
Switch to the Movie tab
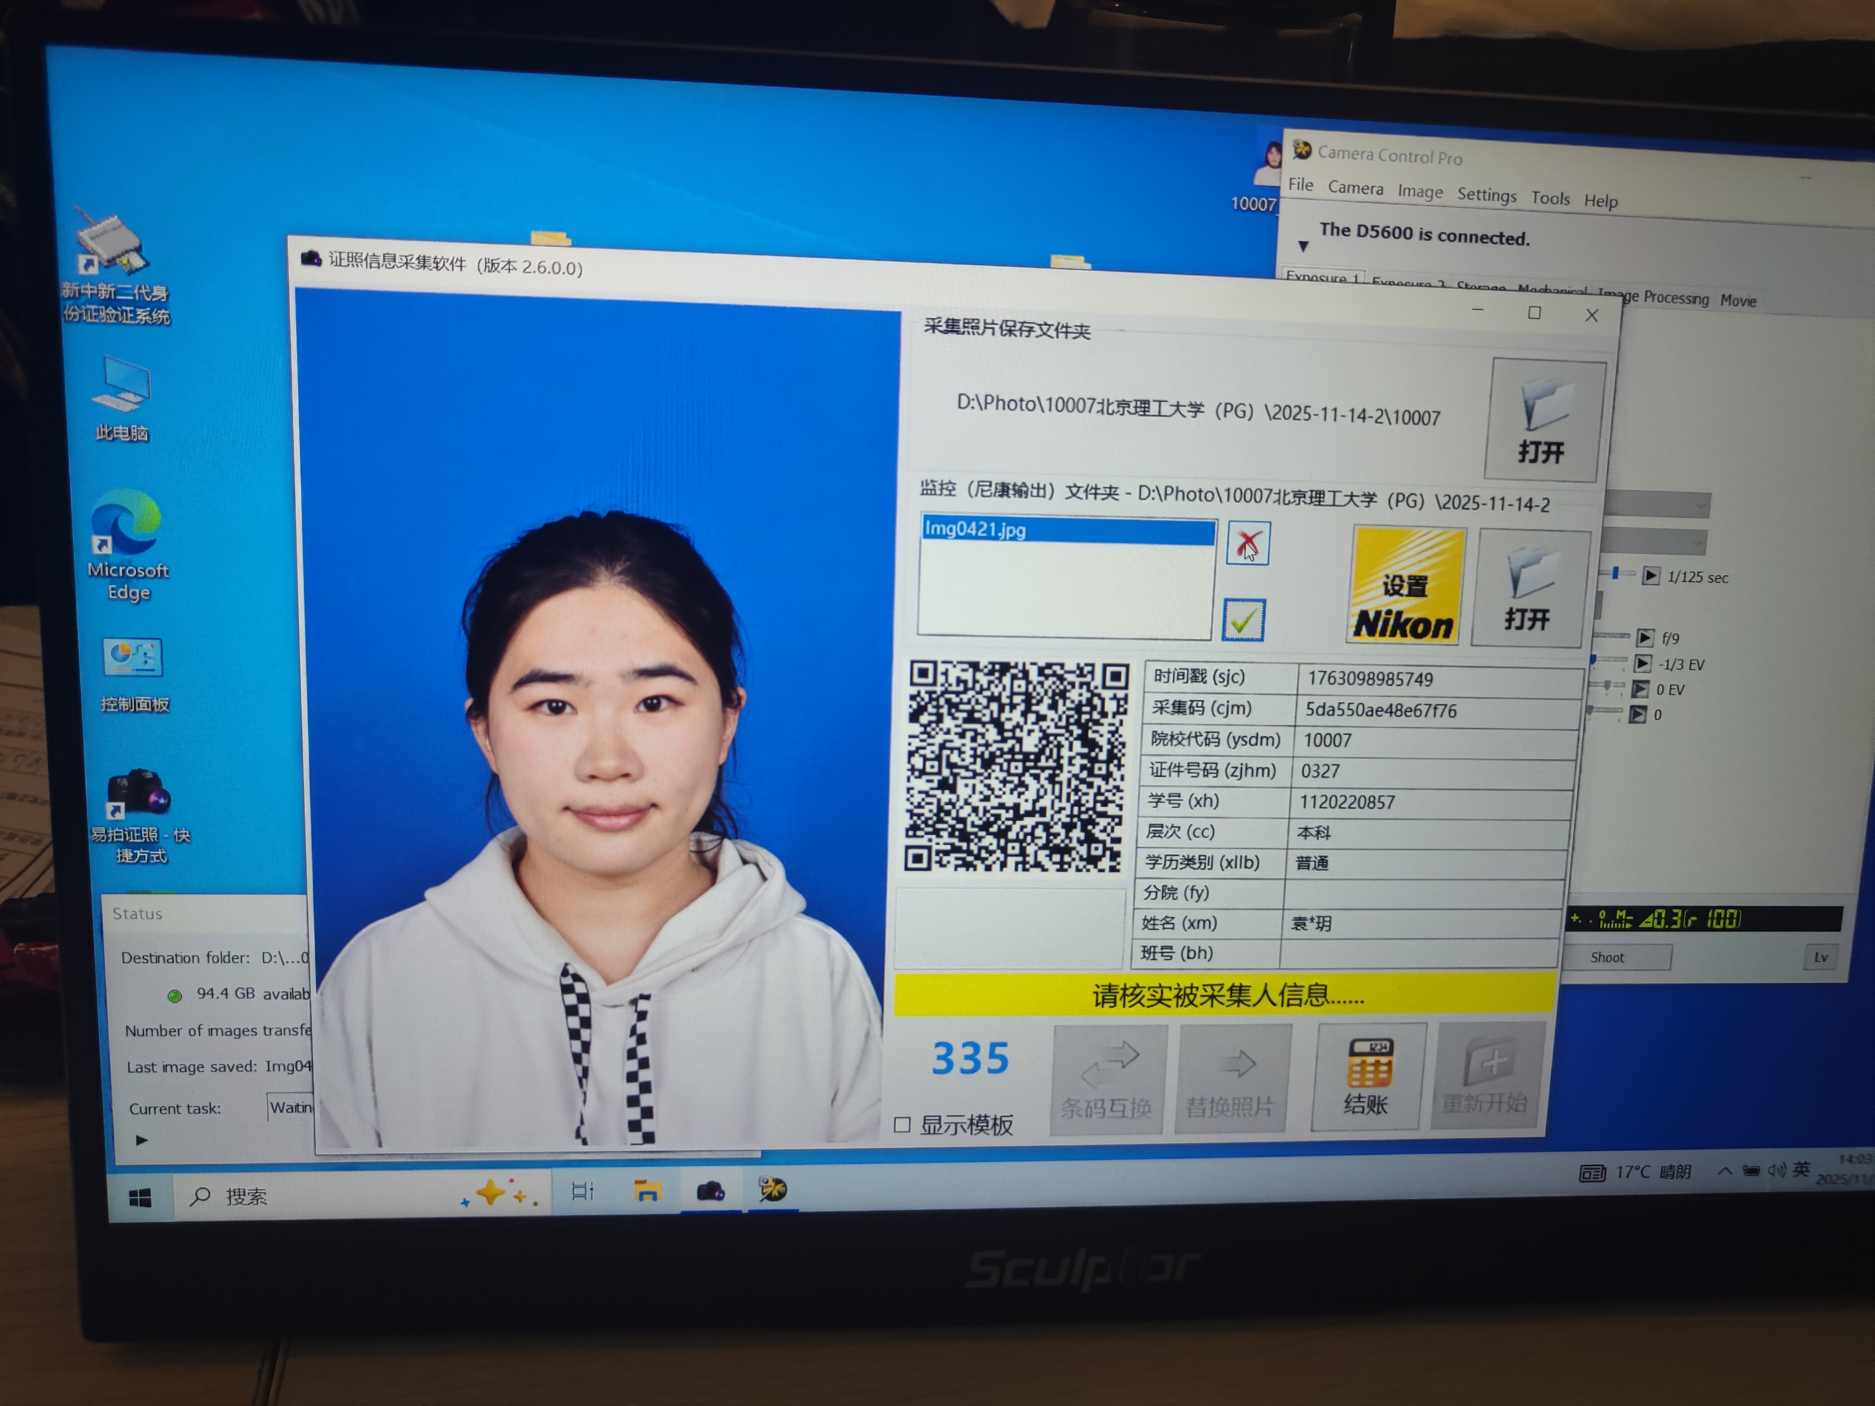(1738, 301)
